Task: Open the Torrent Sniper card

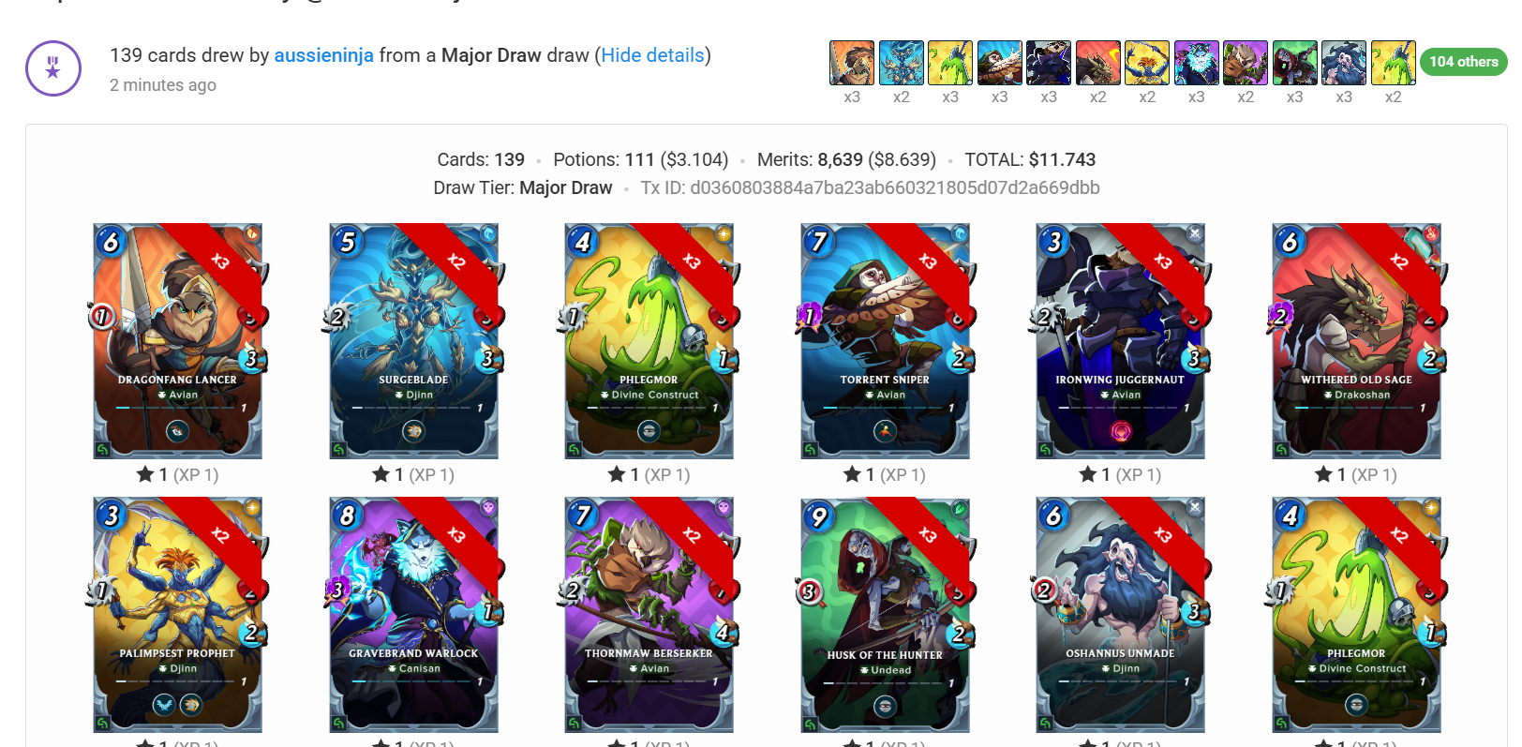Action: 885,341
